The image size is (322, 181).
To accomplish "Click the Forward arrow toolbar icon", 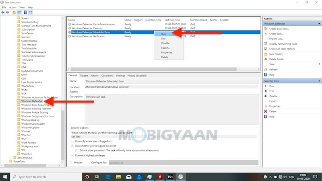I will coord(8,12).
